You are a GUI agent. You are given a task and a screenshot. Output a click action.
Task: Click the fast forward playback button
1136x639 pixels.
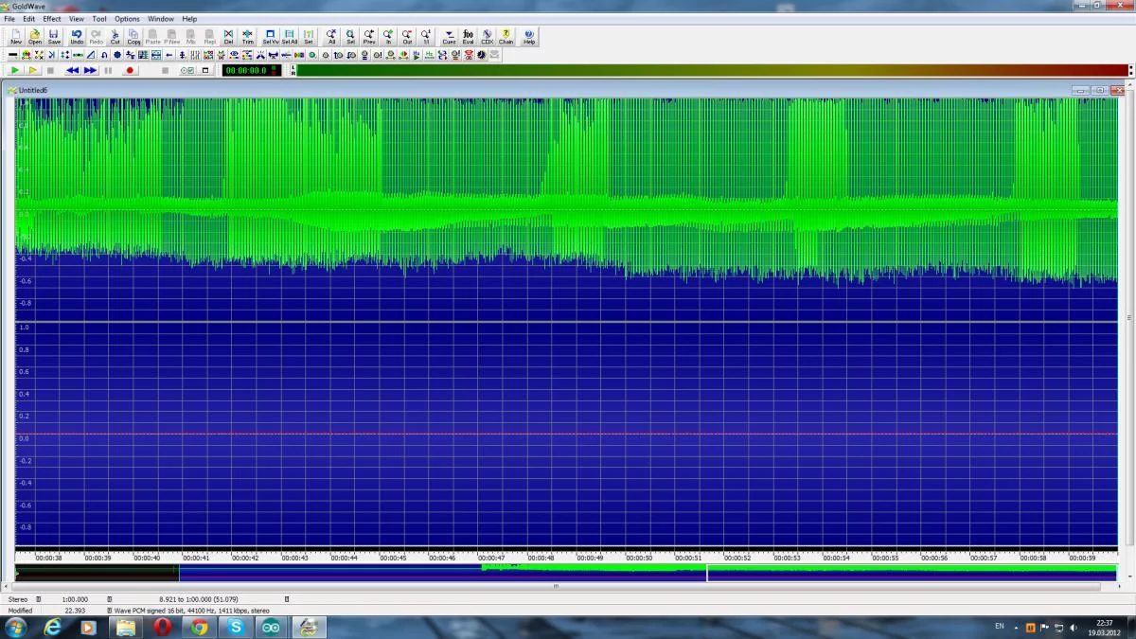coord(90,70)
